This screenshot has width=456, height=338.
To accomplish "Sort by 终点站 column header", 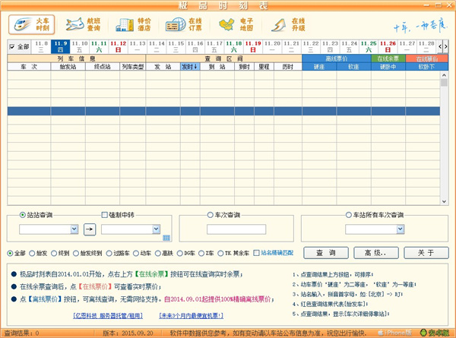I will 103,67.
